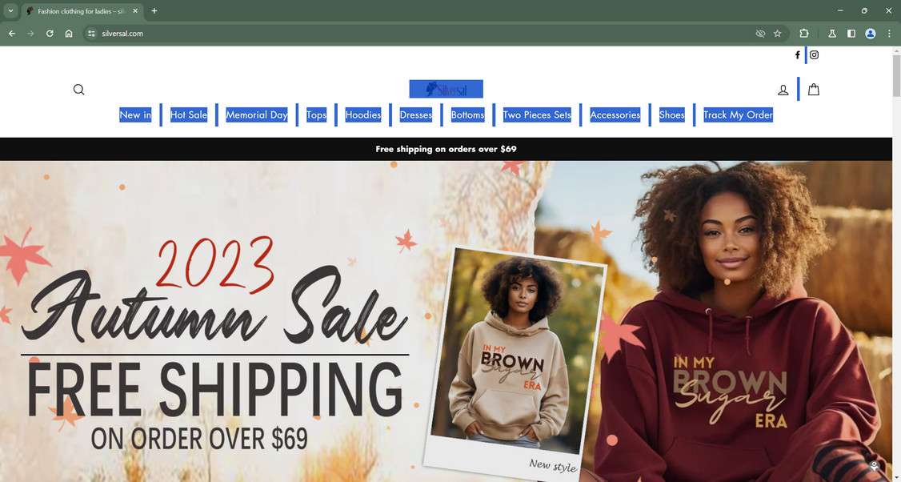Expand the tab search dropdown arrow
The image size is (901, 482).
pyautogui.click(x=10, y=10)
